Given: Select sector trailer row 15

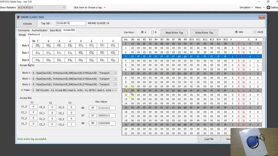Looking at the screenshot, I should pyautogui.click(x=192, y=107).
